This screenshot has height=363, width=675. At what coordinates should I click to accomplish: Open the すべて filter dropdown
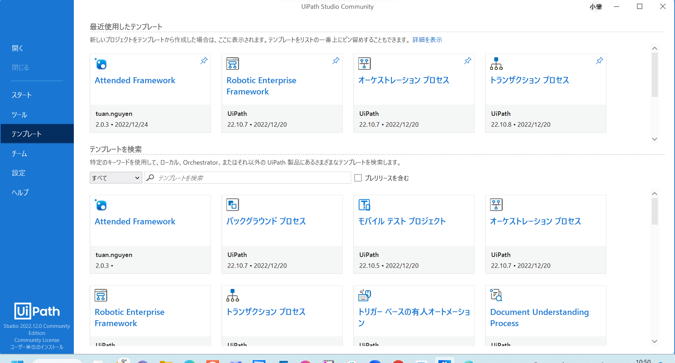116,178
